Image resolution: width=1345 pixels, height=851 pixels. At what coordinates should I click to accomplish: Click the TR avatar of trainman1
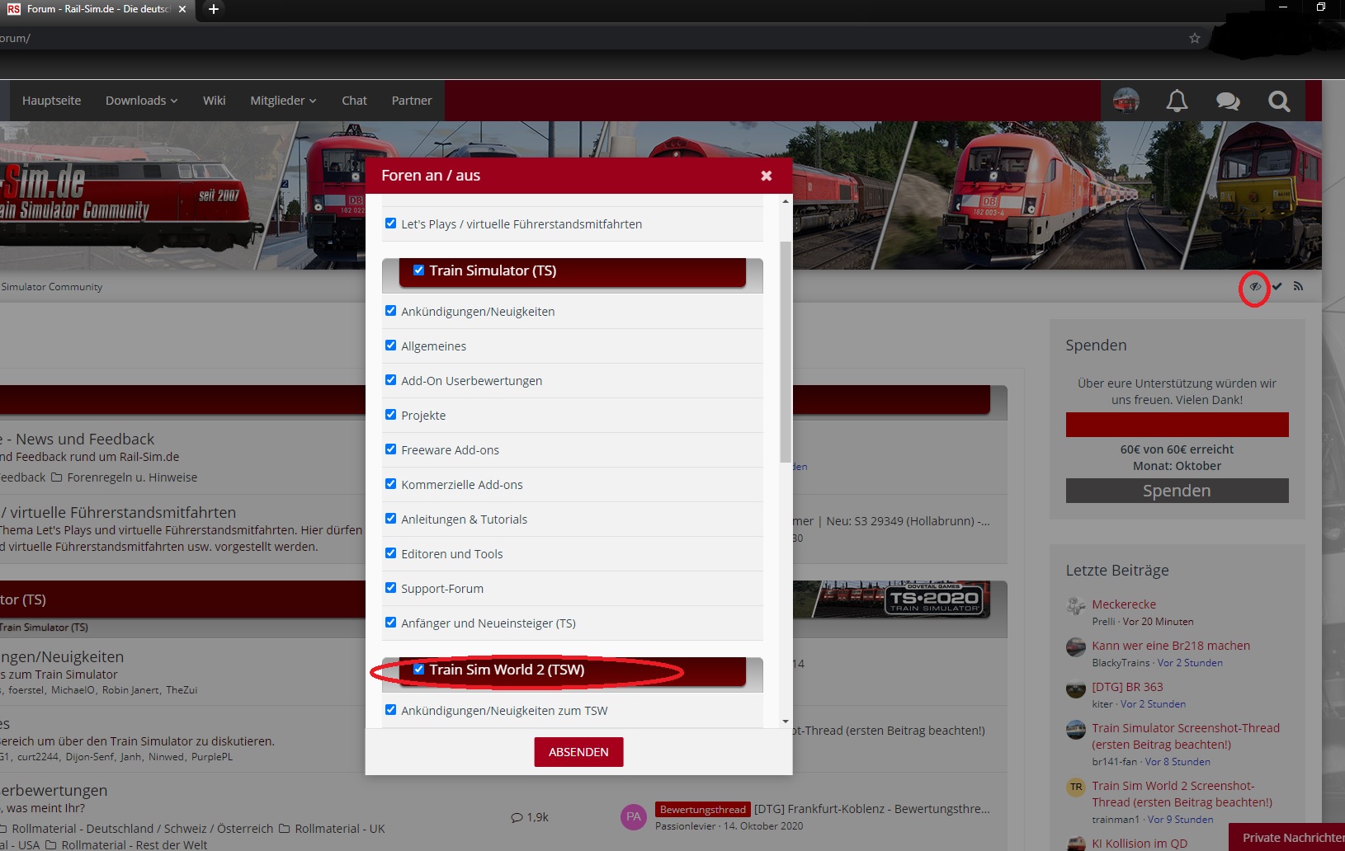click(x=1076, y=788)
